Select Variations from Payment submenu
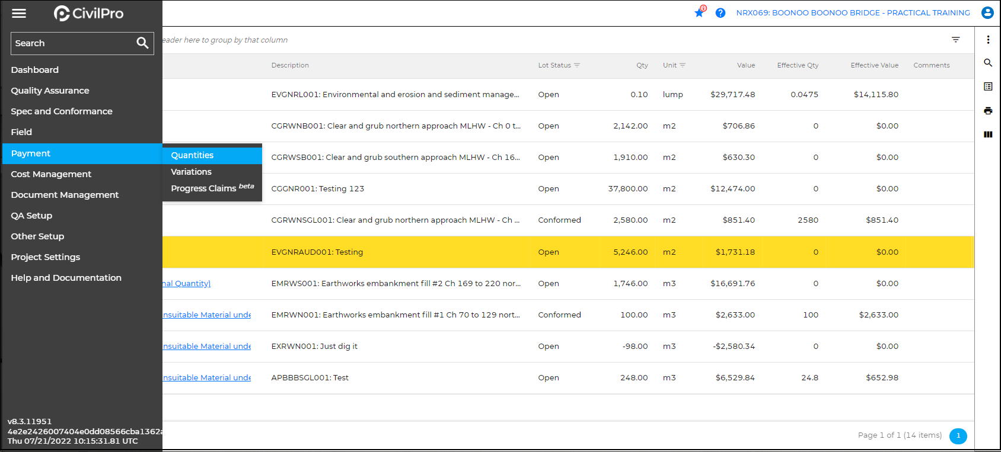 [191, 172]
